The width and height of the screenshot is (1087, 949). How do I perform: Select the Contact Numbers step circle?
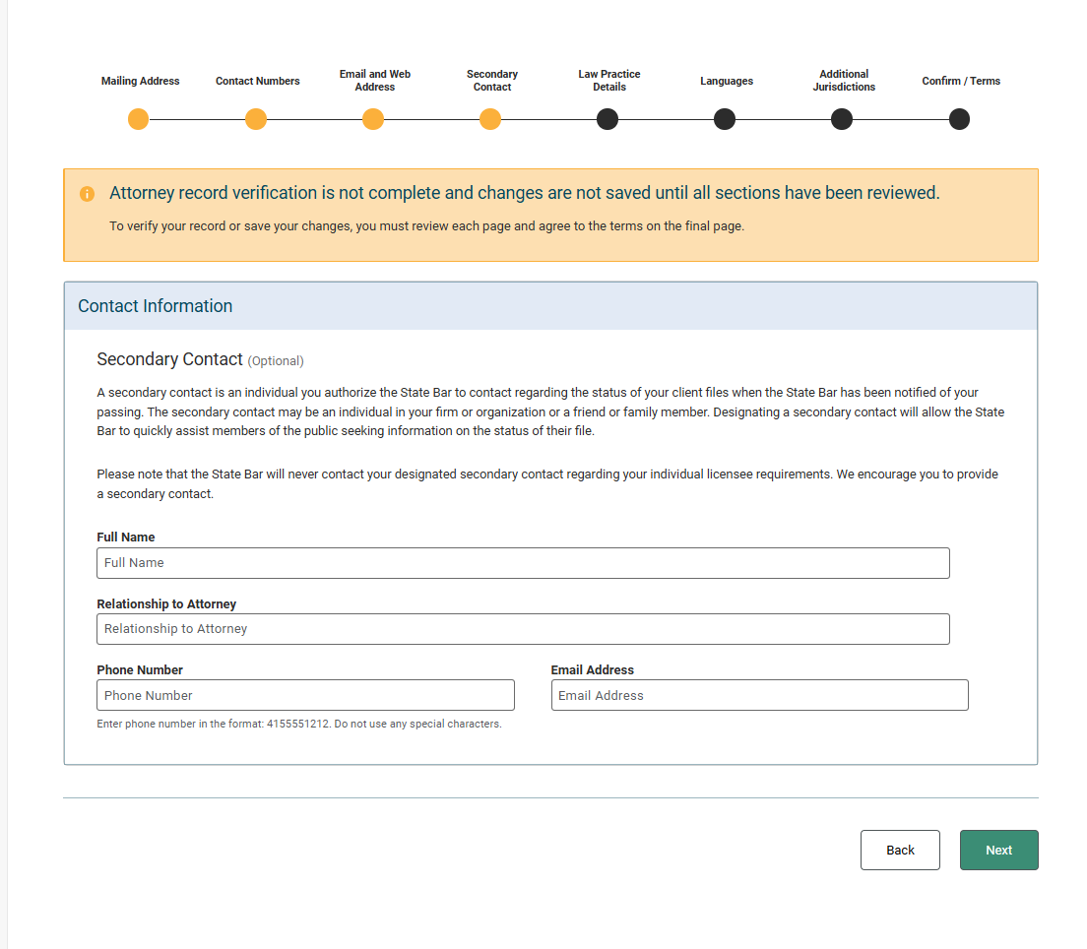click(x=256, y=119)
